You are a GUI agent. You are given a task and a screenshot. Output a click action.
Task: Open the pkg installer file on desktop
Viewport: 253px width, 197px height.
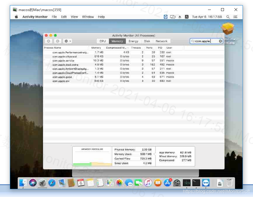click(x=228, y=29)
